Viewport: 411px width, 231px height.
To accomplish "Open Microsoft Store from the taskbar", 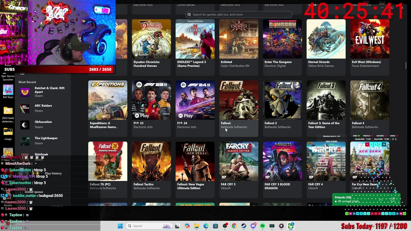I will 215,226.
